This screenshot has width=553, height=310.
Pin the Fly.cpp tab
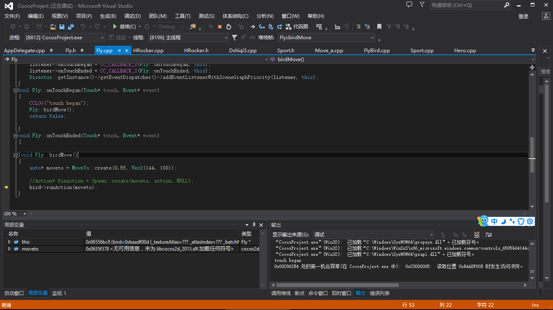tap(119, 51)
